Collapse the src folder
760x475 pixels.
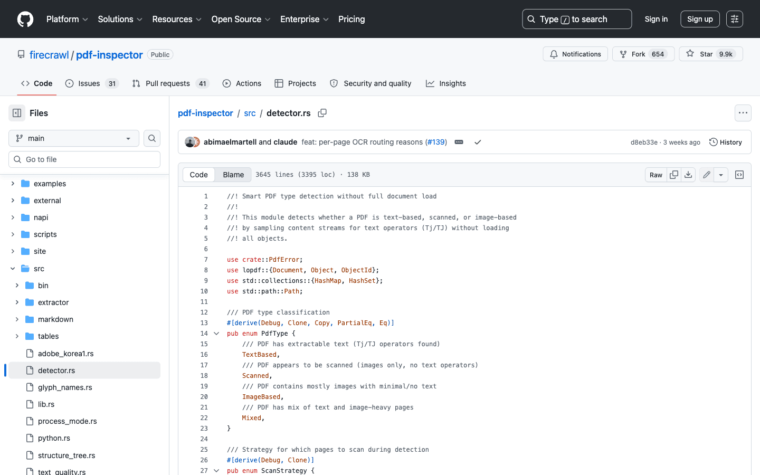13,269
